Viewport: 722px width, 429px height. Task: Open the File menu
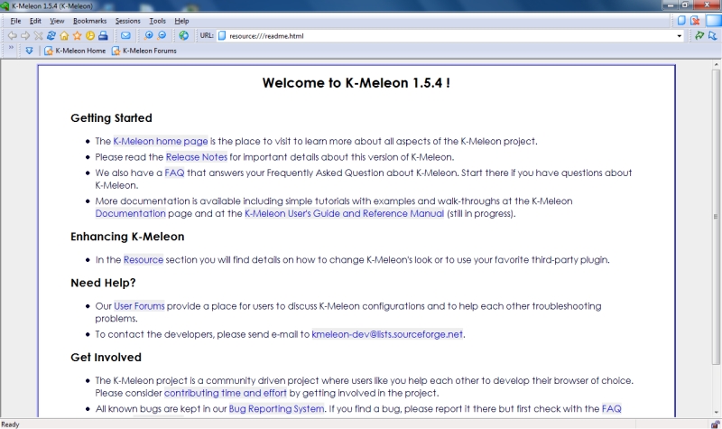(15, 21)
